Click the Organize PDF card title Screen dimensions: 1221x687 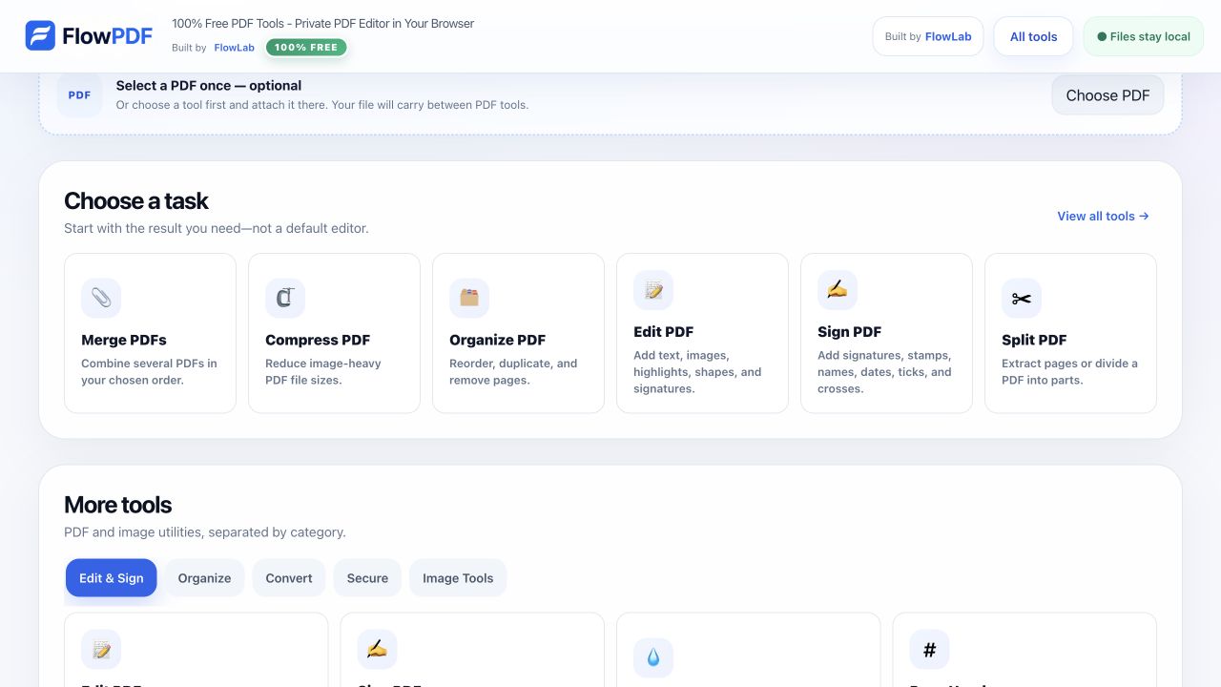coord(498,340)
